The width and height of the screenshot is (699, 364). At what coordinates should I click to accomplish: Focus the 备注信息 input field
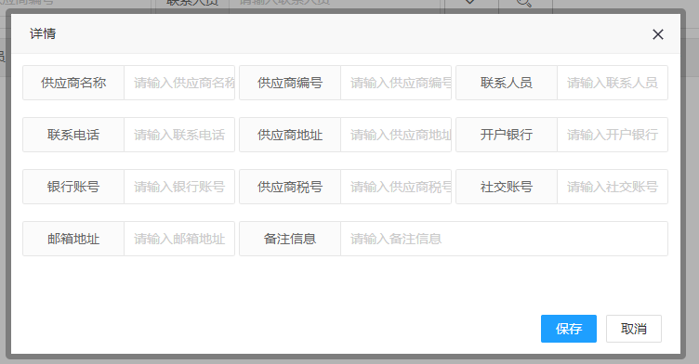(x=504, y=239)
